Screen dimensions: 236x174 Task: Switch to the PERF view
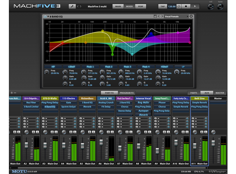[140, 7]
